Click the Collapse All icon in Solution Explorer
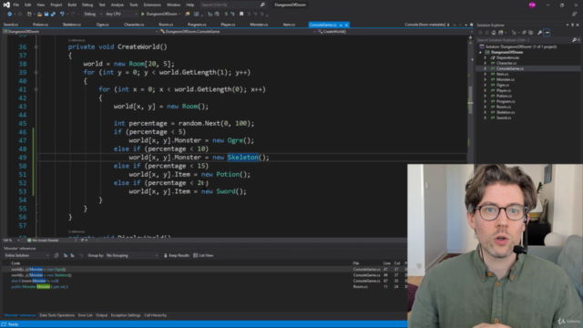Image resolution: width=583 pixels, height=328 pixels. pyautogui.click(x=524, y=33)
